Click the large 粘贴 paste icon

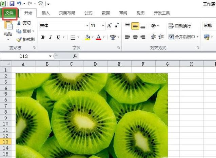click(8, 25)
